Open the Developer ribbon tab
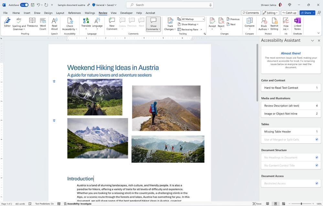 pos(126,13)
